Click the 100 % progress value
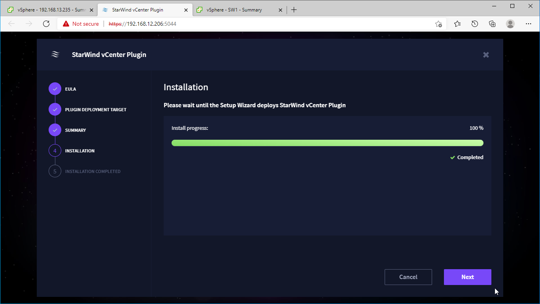 click(476, 128)
